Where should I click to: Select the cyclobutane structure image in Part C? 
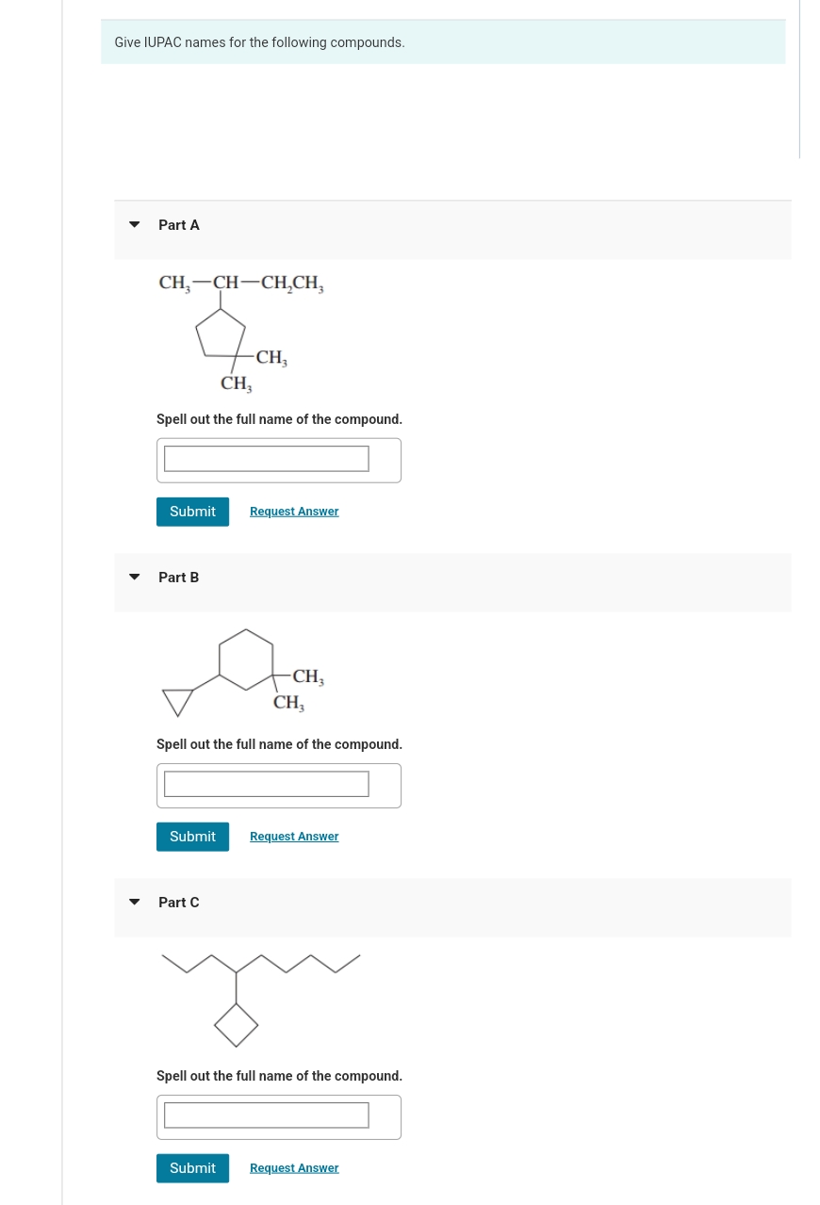(260, 999)
